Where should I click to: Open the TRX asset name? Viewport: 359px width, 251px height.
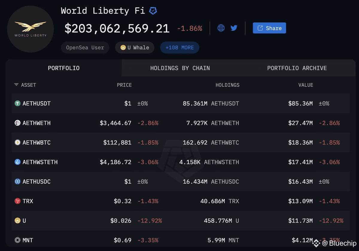pyautogui.click(x=28, y=201)
